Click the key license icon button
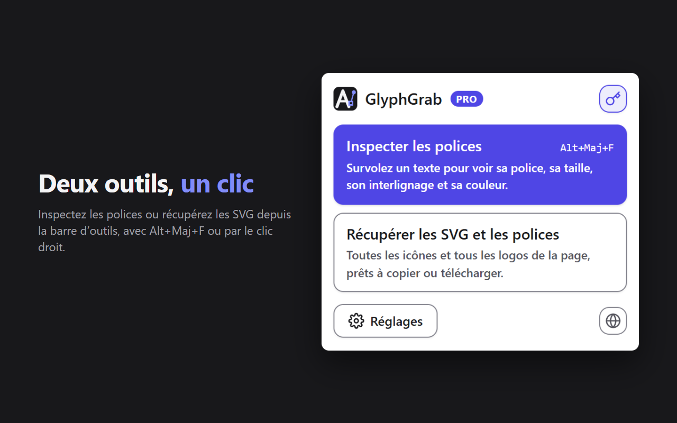 pos(613,99)
